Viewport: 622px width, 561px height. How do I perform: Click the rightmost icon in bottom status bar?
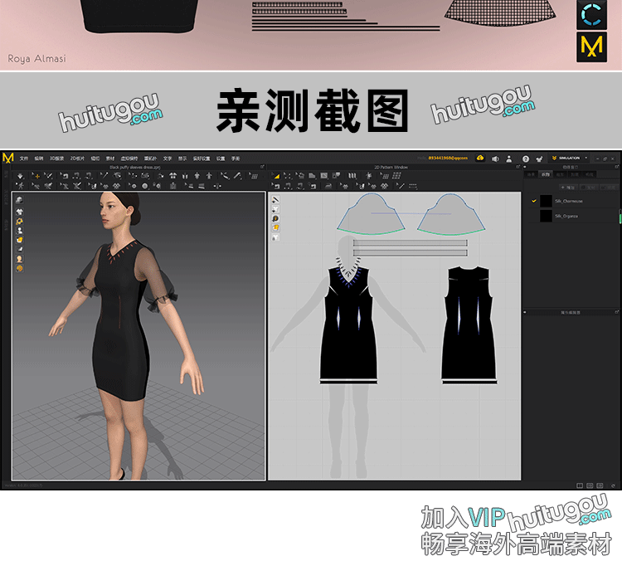[613, 485]
